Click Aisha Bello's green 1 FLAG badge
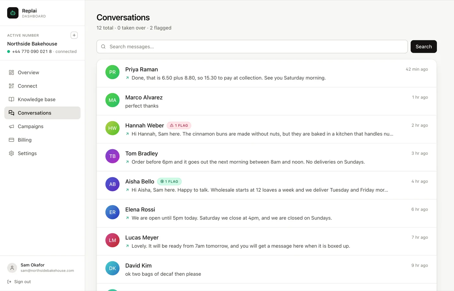The width and height of the screenshot is (454, 291). tap(169, 182)
